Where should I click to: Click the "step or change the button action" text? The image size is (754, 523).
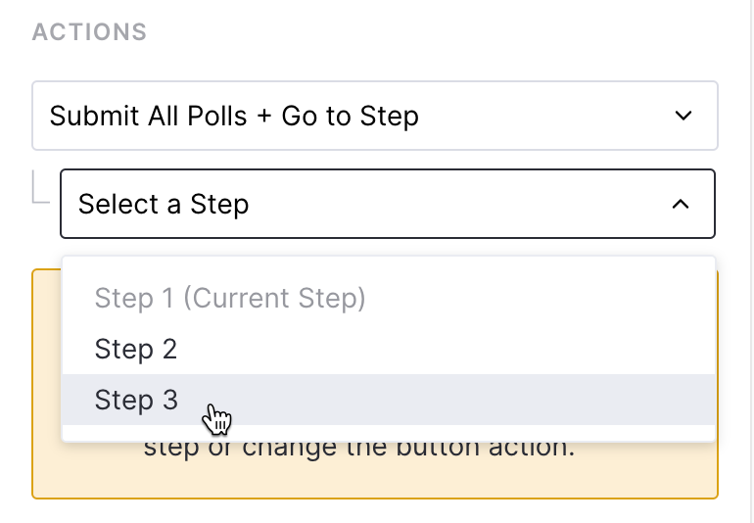pos(358,450)
